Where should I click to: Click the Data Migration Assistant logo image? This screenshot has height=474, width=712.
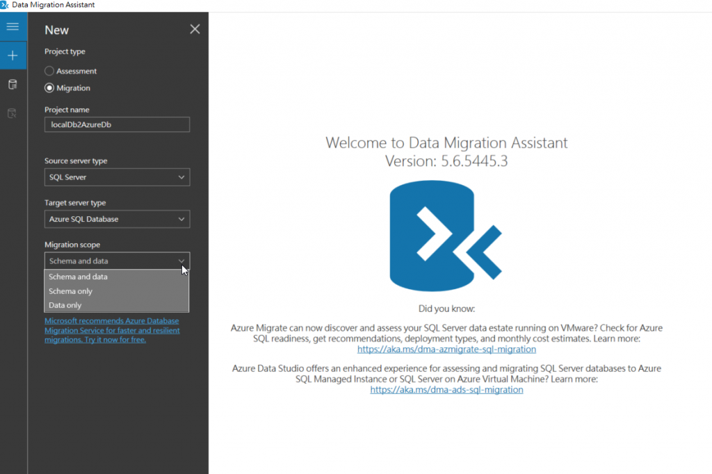coord(446,236)
